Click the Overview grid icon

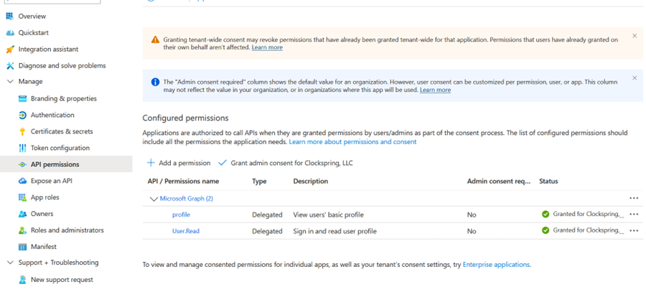click(x=10, y=16)
